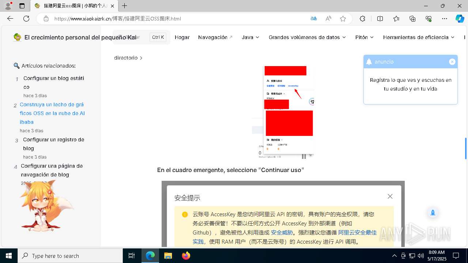Show hidden system tray icons

(394, 256)
